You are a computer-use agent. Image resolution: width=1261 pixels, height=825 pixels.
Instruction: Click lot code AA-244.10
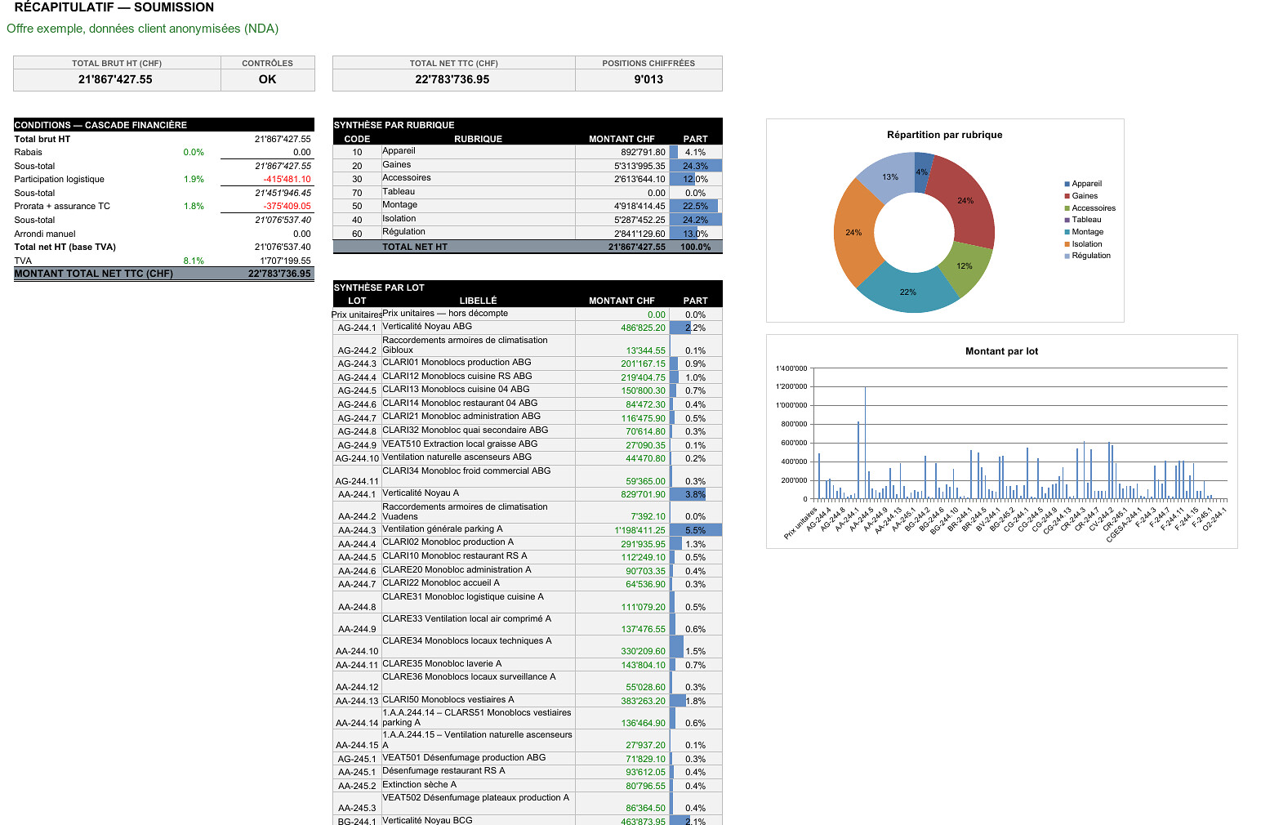point(357,651)
